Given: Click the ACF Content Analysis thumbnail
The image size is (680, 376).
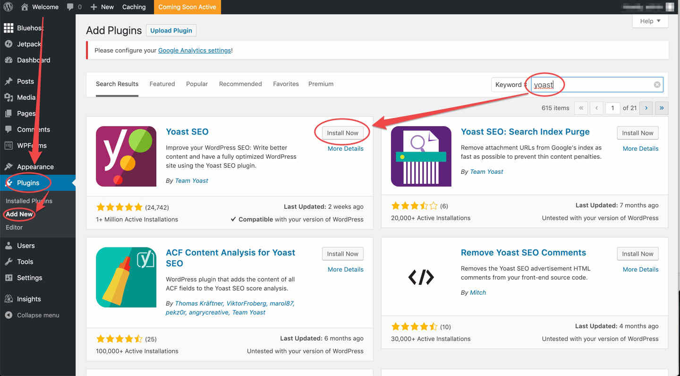Looking at the screenshot, I should (x=126, y=277).
